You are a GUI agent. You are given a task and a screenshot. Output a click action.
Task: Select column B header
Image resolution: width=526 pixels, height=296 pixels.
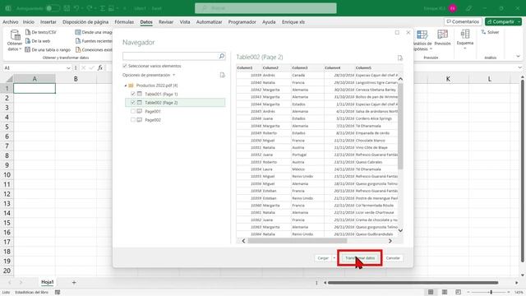(x=76, y=79)
